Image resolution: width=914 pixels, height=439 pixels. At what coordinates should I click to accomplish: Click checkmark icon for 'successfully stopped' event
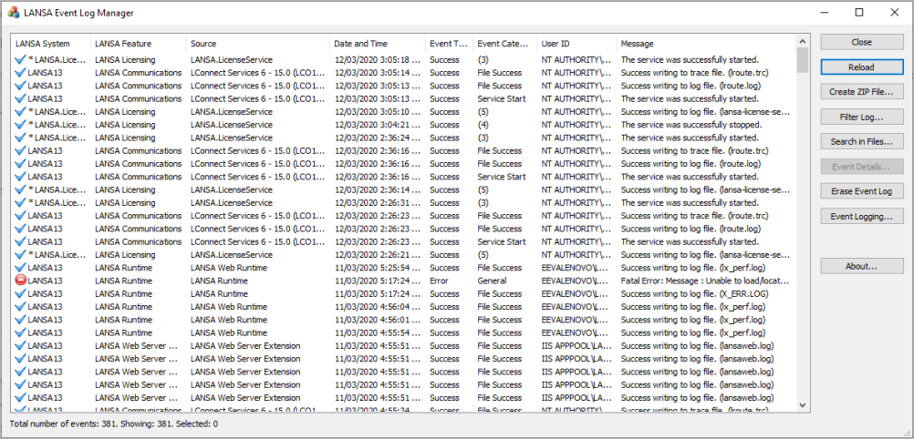(21, 125)
